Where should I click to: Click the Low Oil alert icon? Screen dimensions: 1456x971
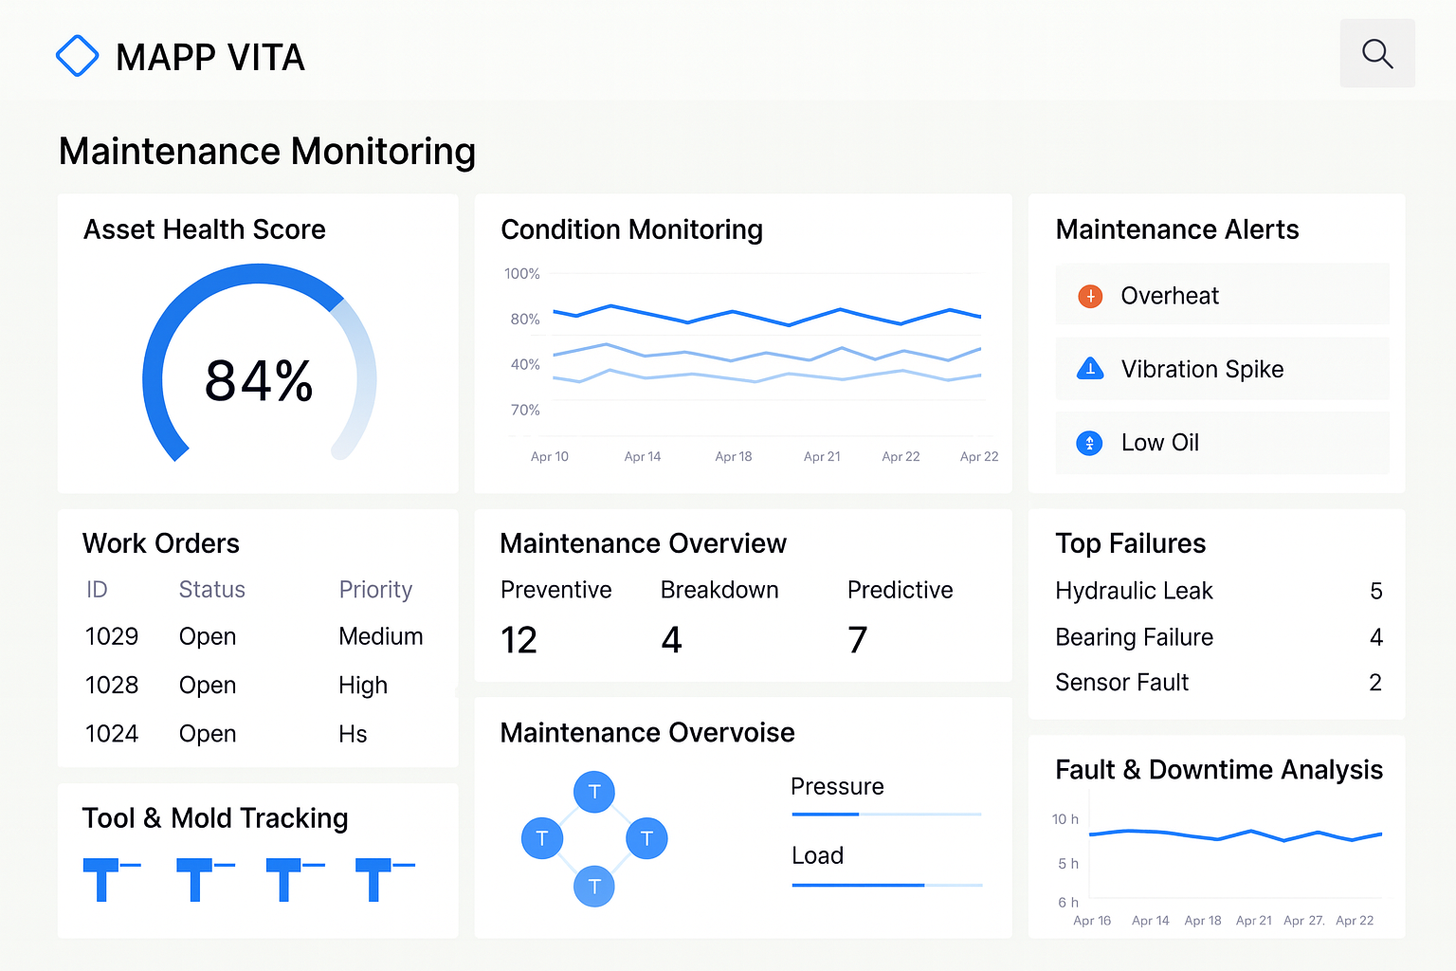pyautogui.click(x=1089, y=443)
